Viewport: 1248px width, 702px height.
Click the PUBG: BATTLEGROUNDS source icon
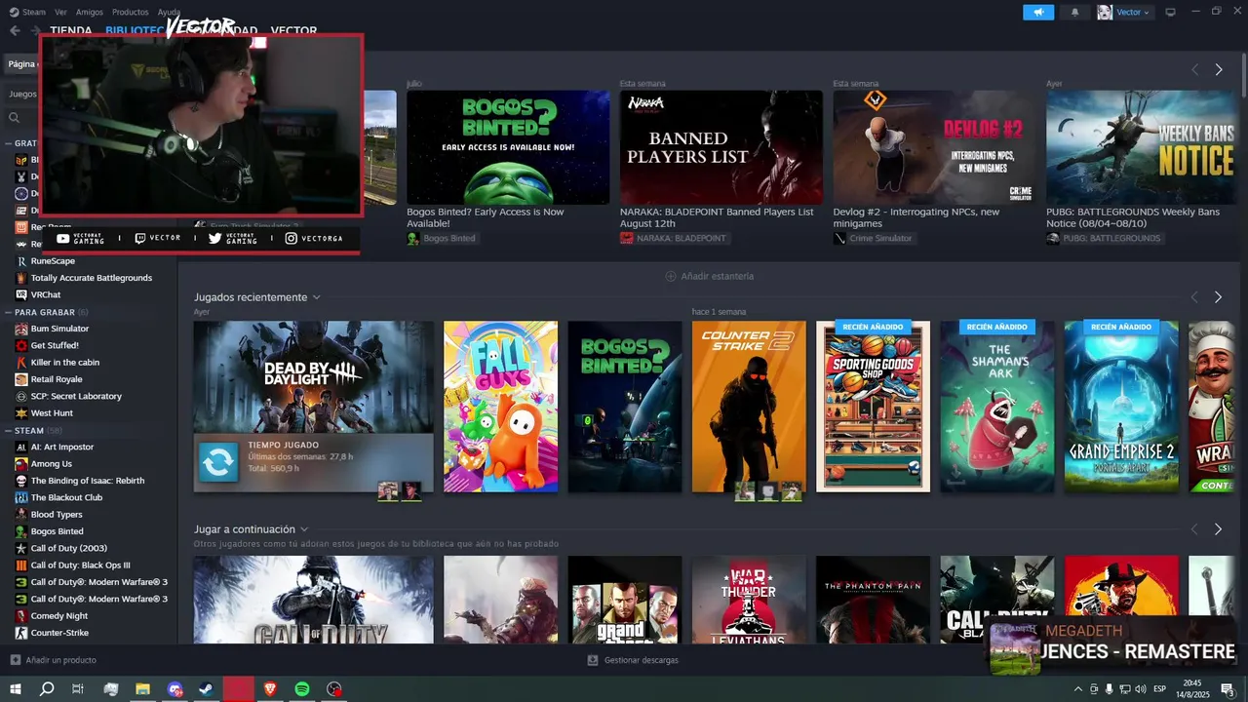pos(1053,238)
